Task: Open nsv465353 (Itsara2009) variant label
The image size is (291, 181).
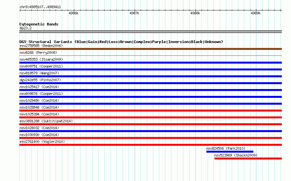Action: tap(41, 59)
